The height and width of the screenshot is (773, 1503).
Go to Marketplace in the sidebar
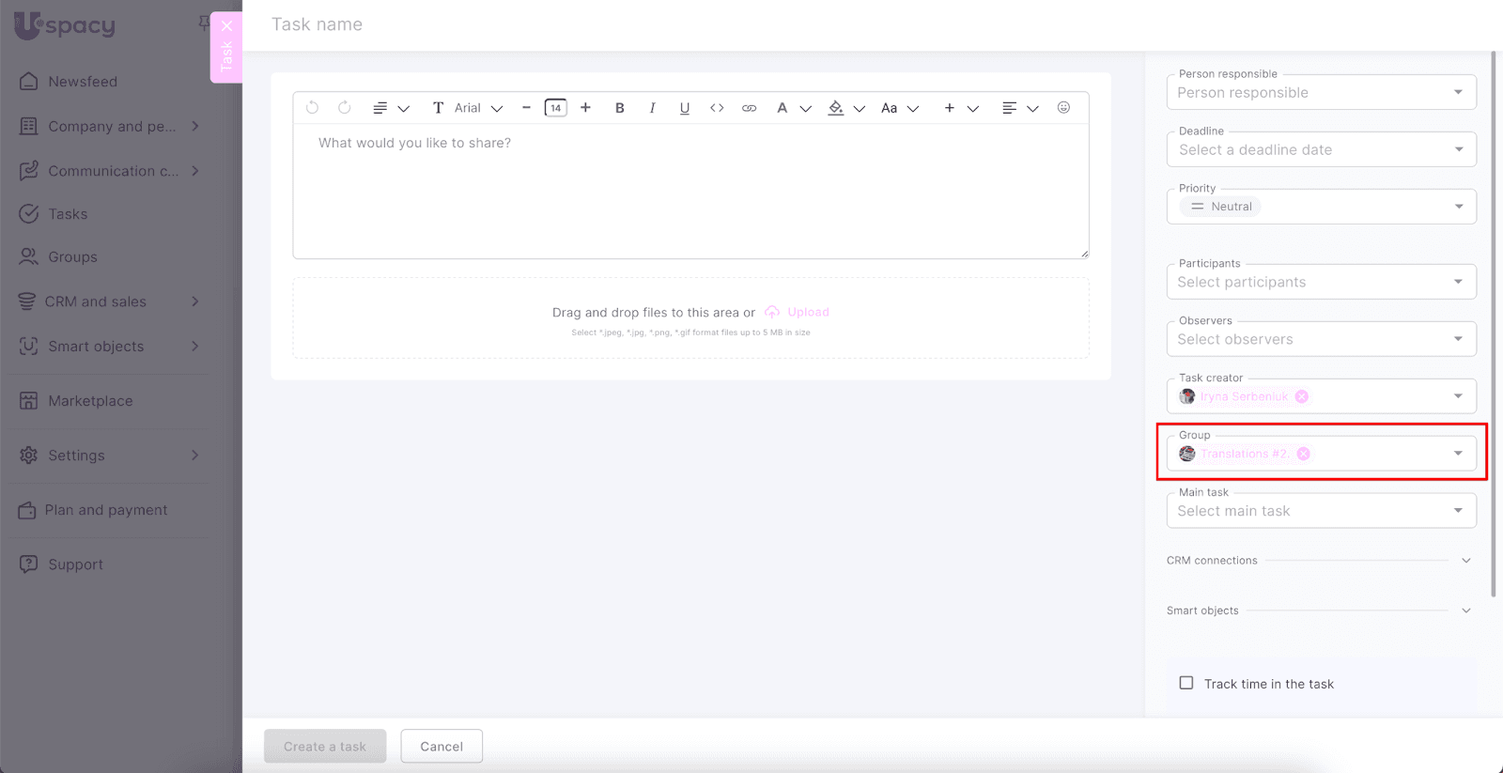90,401
